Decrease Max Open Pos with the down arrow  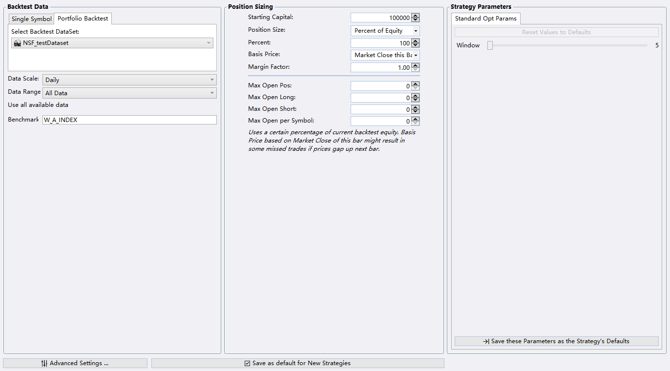416,88
